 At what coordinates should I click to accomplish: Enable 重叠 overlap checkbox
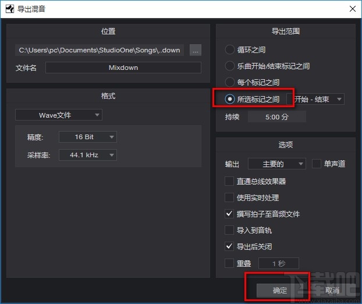[229, 263]
